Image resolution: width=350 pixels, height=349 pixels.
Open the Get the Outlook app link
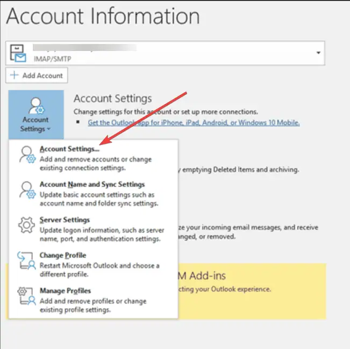click(194, 122)
